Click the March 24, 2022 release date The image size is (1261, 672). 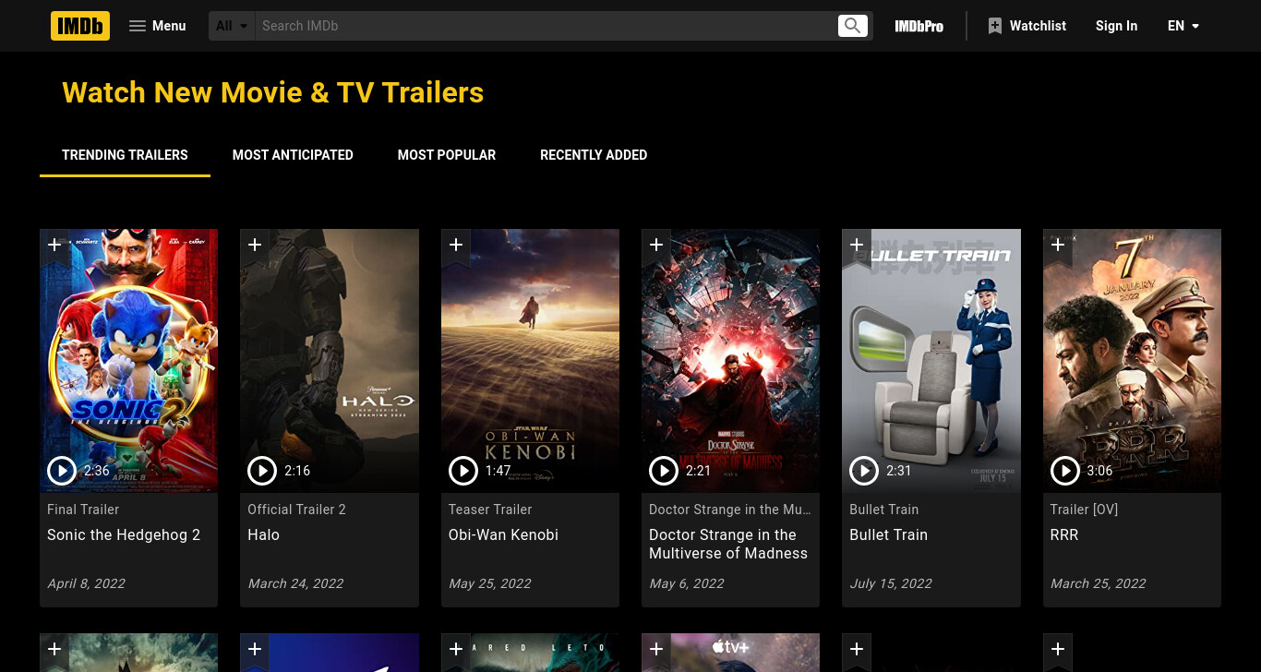(x=295, y=583)
